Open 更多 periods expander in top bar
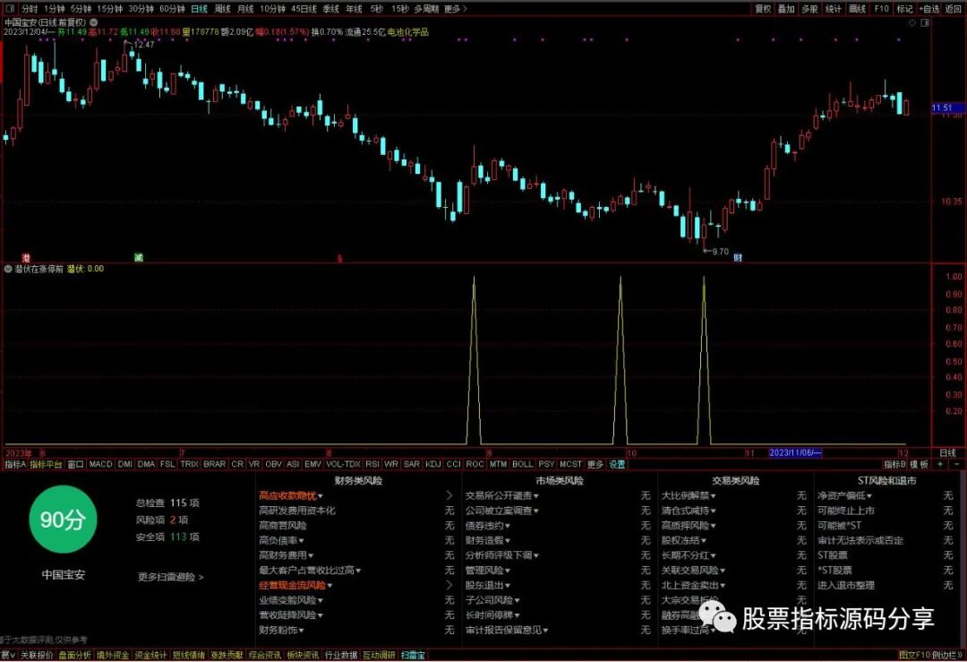This screenshot has width=967, height=662. 455,9
